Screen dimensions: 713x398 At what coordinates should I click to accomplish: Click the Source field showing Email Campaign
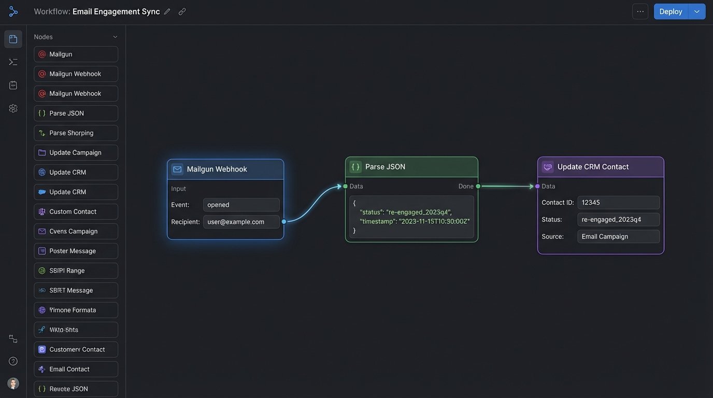pyautogui.click(x=618, y=236)
